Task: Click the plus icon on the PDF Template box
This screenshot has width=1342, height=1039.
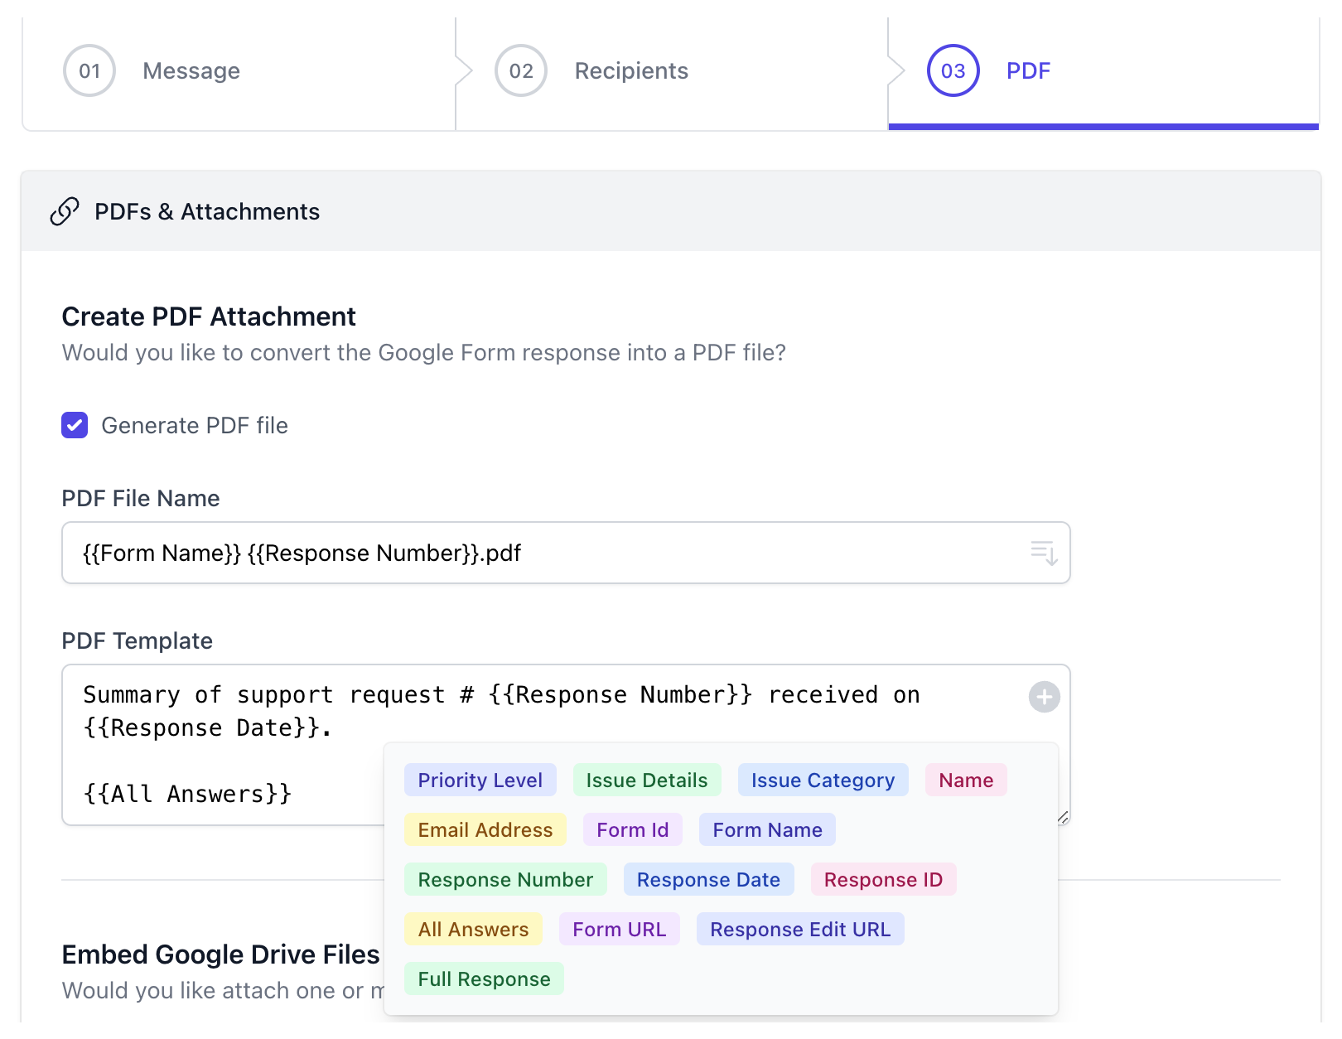Action: [x=1044, y=697]
